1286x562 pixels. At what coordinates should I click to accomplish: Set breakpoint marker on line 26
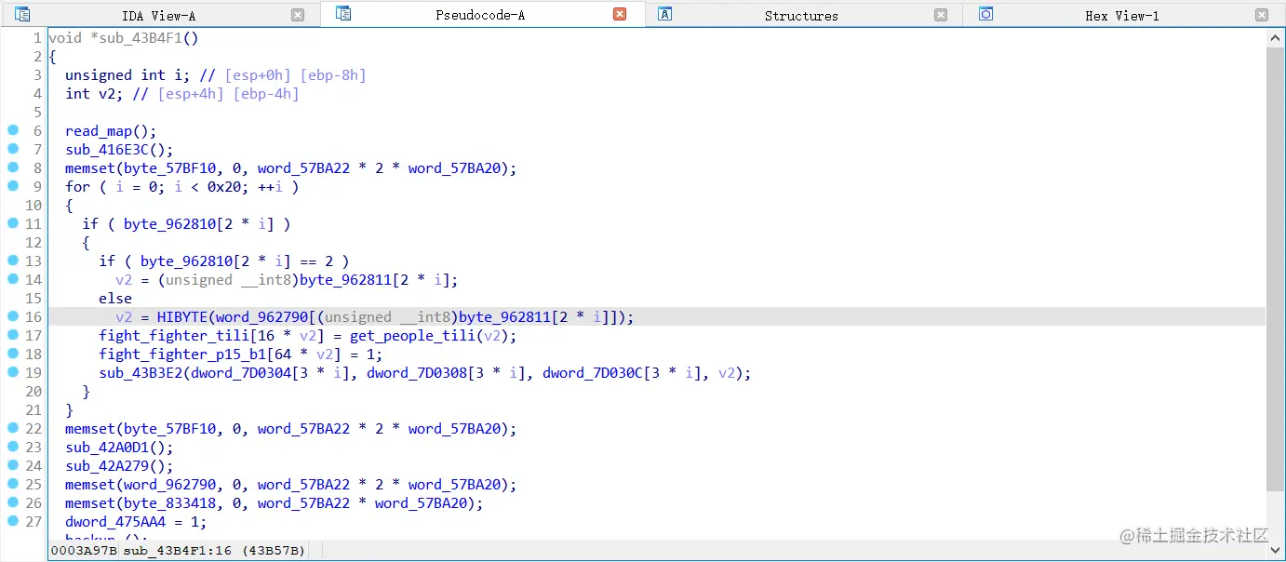(x=13, y=502)
